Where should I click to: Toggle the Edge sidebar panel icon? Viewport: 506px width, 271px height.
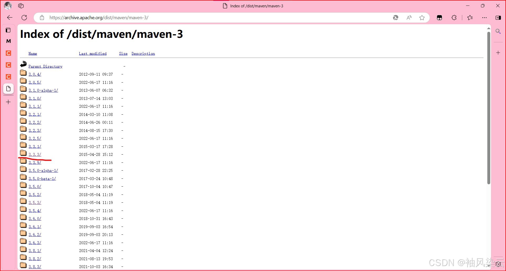tap(498, 18)
